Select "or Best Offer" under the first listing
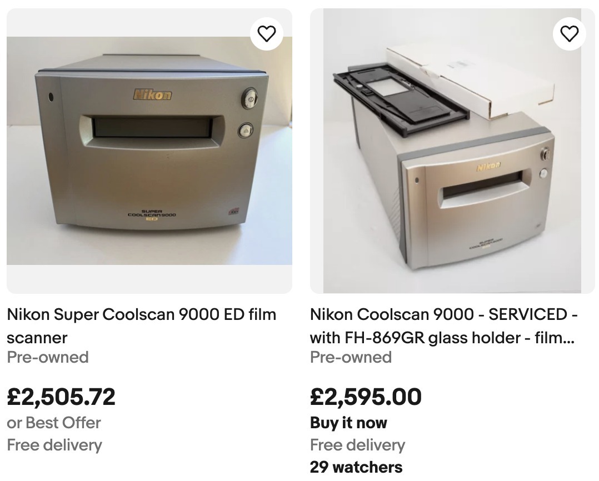 54,423
